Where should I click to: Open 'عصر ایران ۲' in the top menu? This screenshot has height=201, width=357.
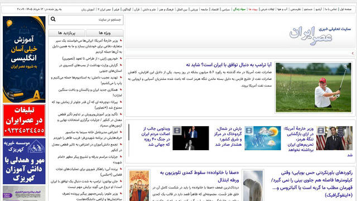click(104, 9)
